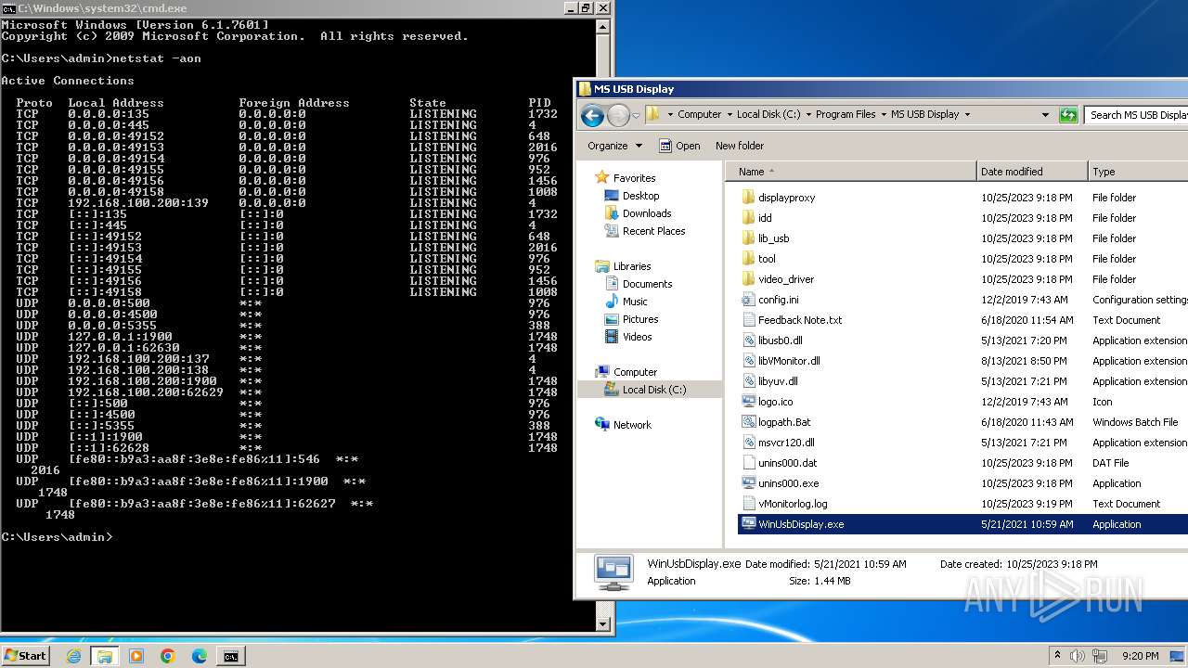The width and height of the screenshot is (1188, 668).
Task: Click the cmd window scroll-down arrow
Action: click(x=603, y=624)
